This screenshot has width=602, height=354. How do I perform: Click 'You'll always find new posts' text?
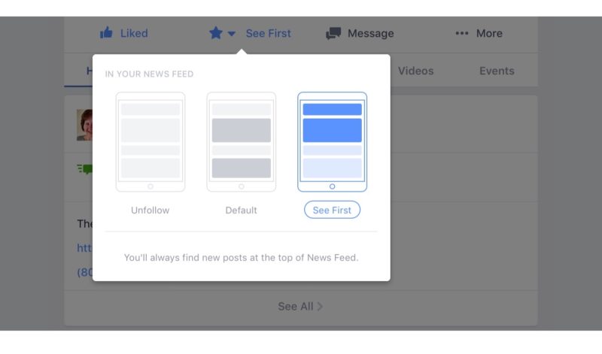(241, 258)
